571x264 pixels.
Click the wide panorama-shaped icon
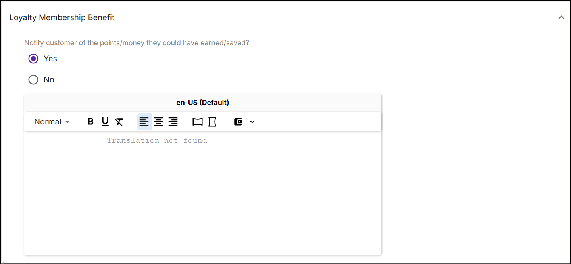click(x=198, y=122)
